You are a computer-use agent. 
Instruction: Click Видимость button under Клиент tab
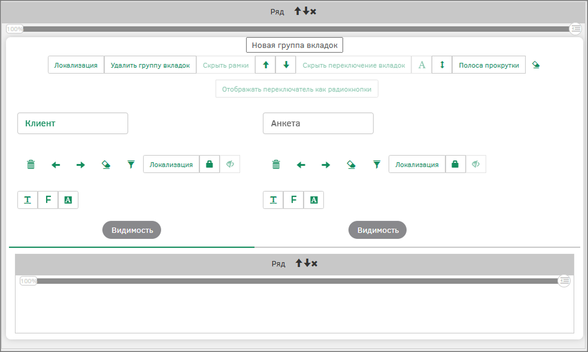[132, 230]
